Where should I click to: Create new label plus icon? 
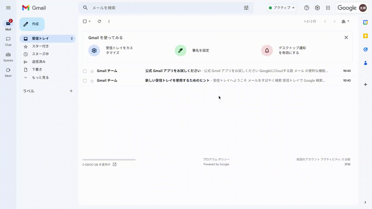[x=71, y=91]
